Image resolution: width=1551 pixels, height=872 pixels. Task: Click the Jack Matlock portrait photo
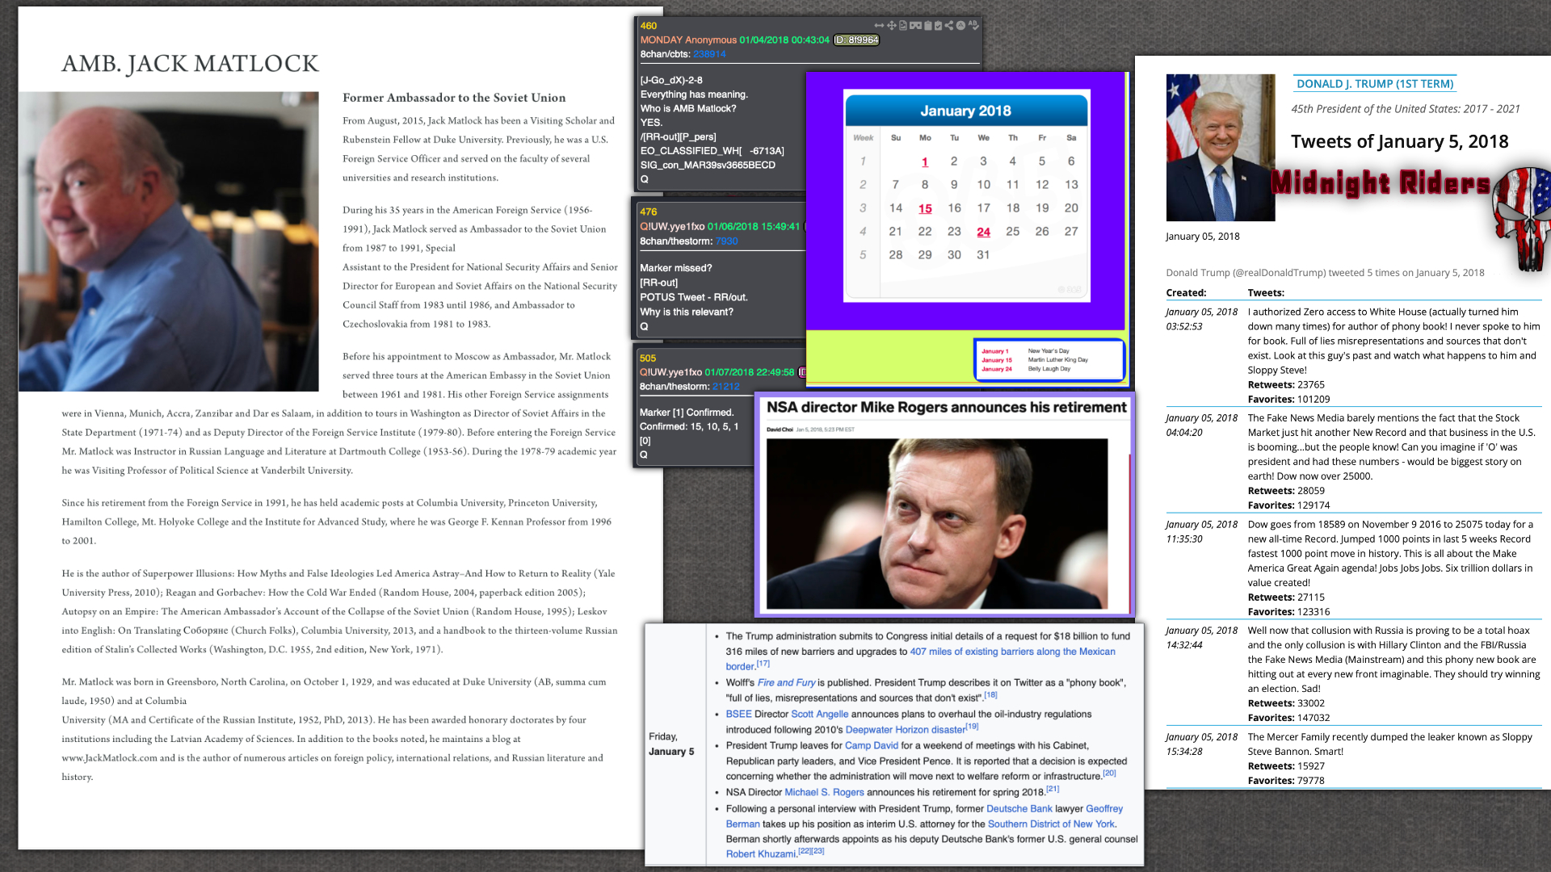[169, 241]
